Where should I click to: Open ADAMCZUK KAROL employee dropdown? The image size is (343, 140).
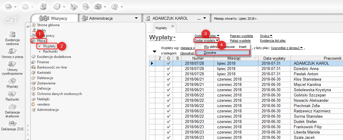(176, 18)
